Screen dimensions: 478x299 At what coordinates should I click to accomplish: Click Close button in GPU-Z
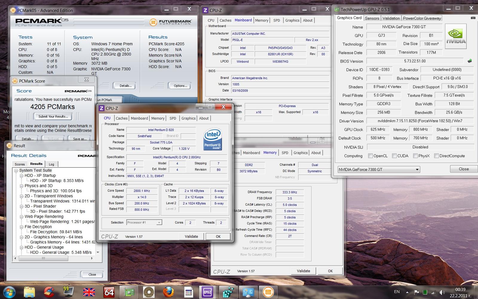(464, 169)
